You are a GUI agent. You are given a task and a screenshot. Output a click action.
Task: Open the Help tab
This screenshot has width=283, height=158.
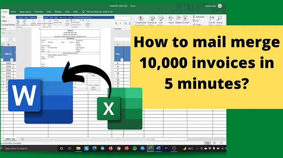tap(75, 12)
